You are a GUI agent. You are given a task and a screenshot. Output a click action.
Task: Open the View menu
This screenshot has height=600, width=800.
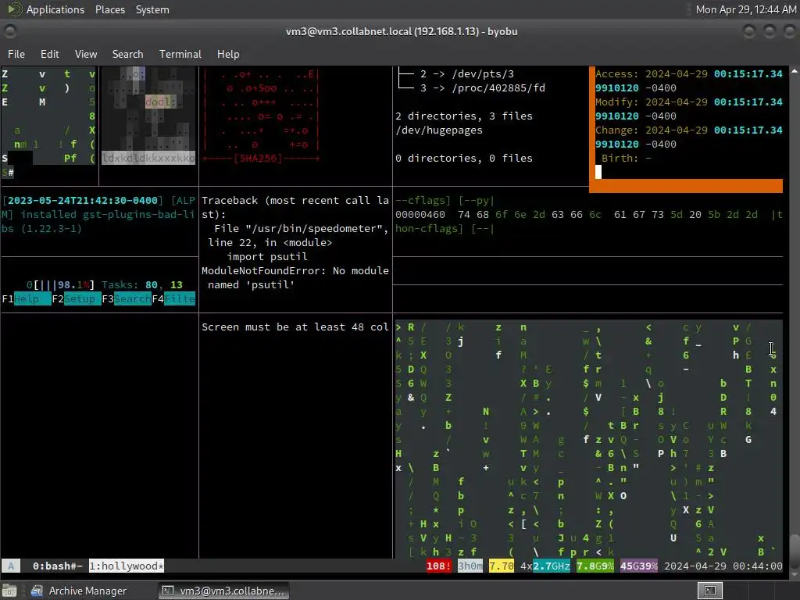click(86, 54)
